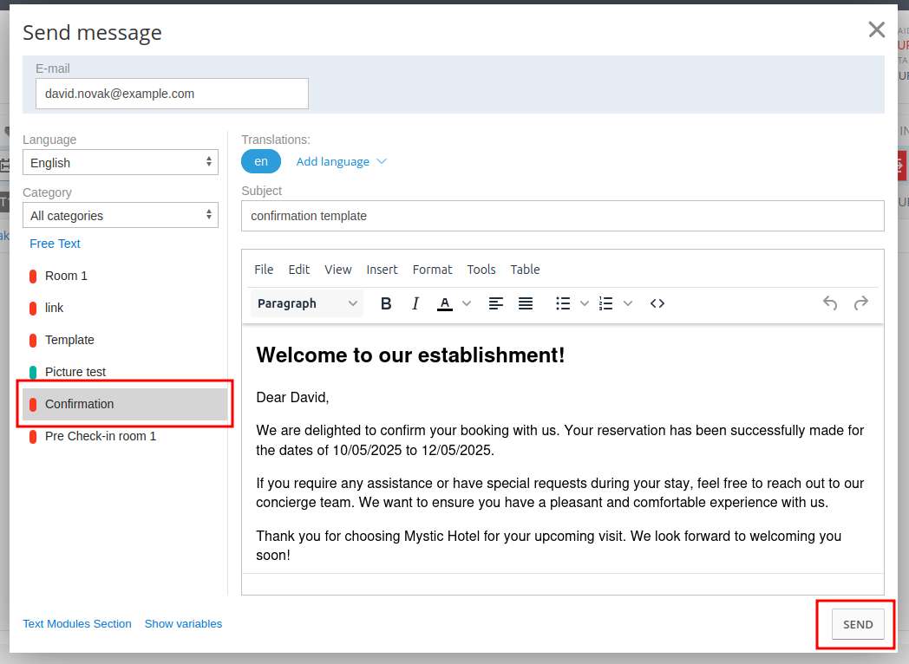Open the Category dropdown
Image resolution: width=909 pixels, height=664 pixels.
coord(121,215)
